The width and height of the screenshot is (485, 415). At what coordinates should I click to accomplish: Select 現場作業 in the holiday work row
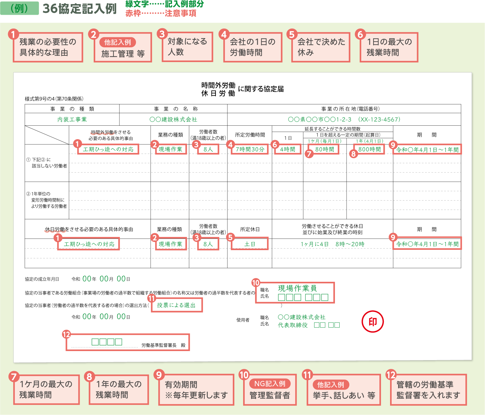pyautogui.click(x=170, y=244)
